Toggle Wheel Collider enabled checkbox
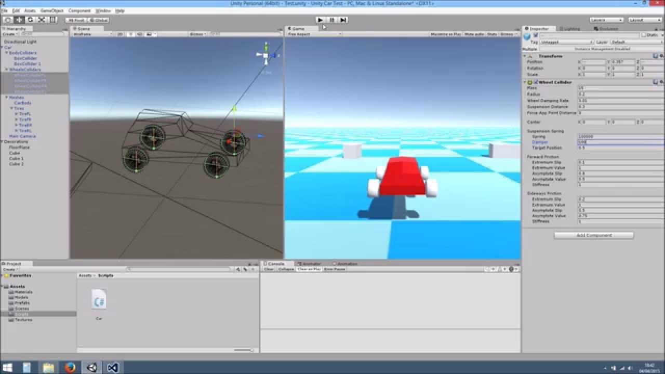665x374 pixels. coord(536,82)
